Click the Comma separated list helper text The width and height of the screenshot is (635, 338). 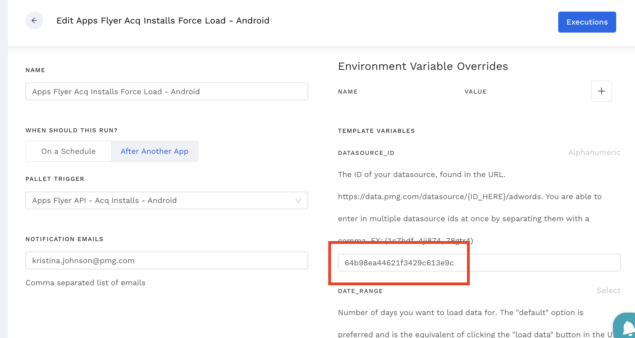85,283
